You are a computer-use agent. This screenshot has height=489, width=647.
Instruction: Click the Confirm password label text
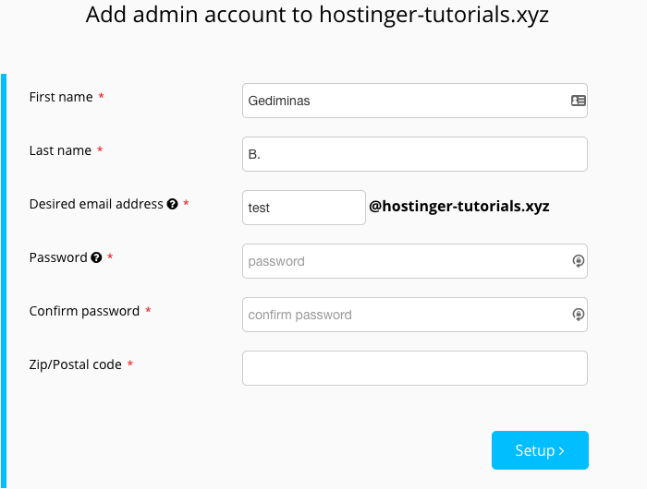pyautogui.click(x=84, y=311)
